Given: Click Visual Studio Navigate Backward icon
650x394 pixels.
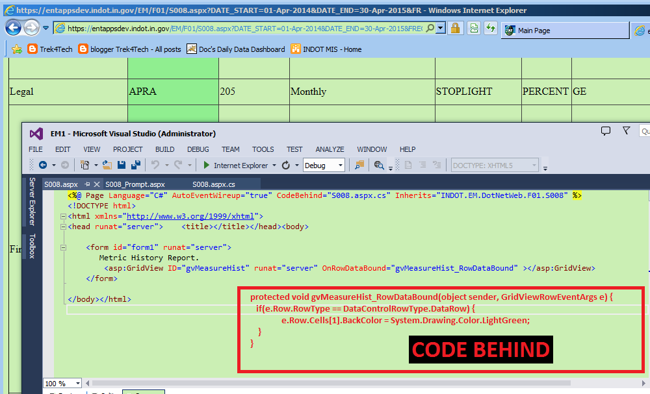Looking at the screenshot, I should click(43, 165).
